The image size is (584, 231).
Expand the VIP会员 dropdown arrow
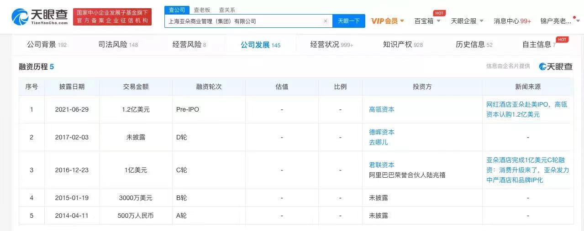click(402, 21)
